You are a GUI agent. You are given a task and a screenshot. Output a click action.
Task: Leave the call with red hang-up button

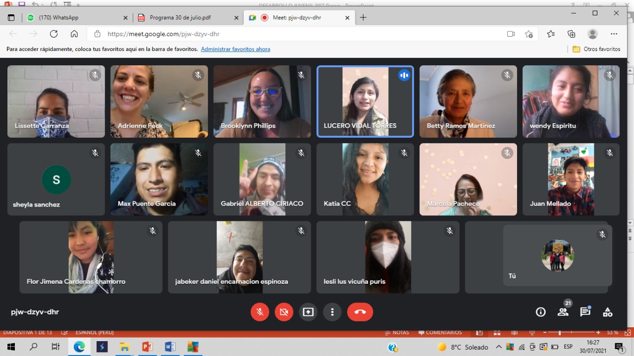[x=360, y=312]
